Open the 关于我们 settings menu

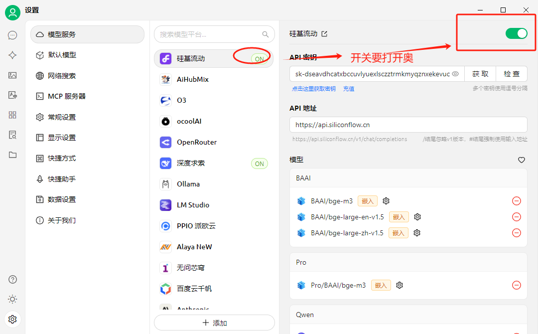(x=88, y=220)
